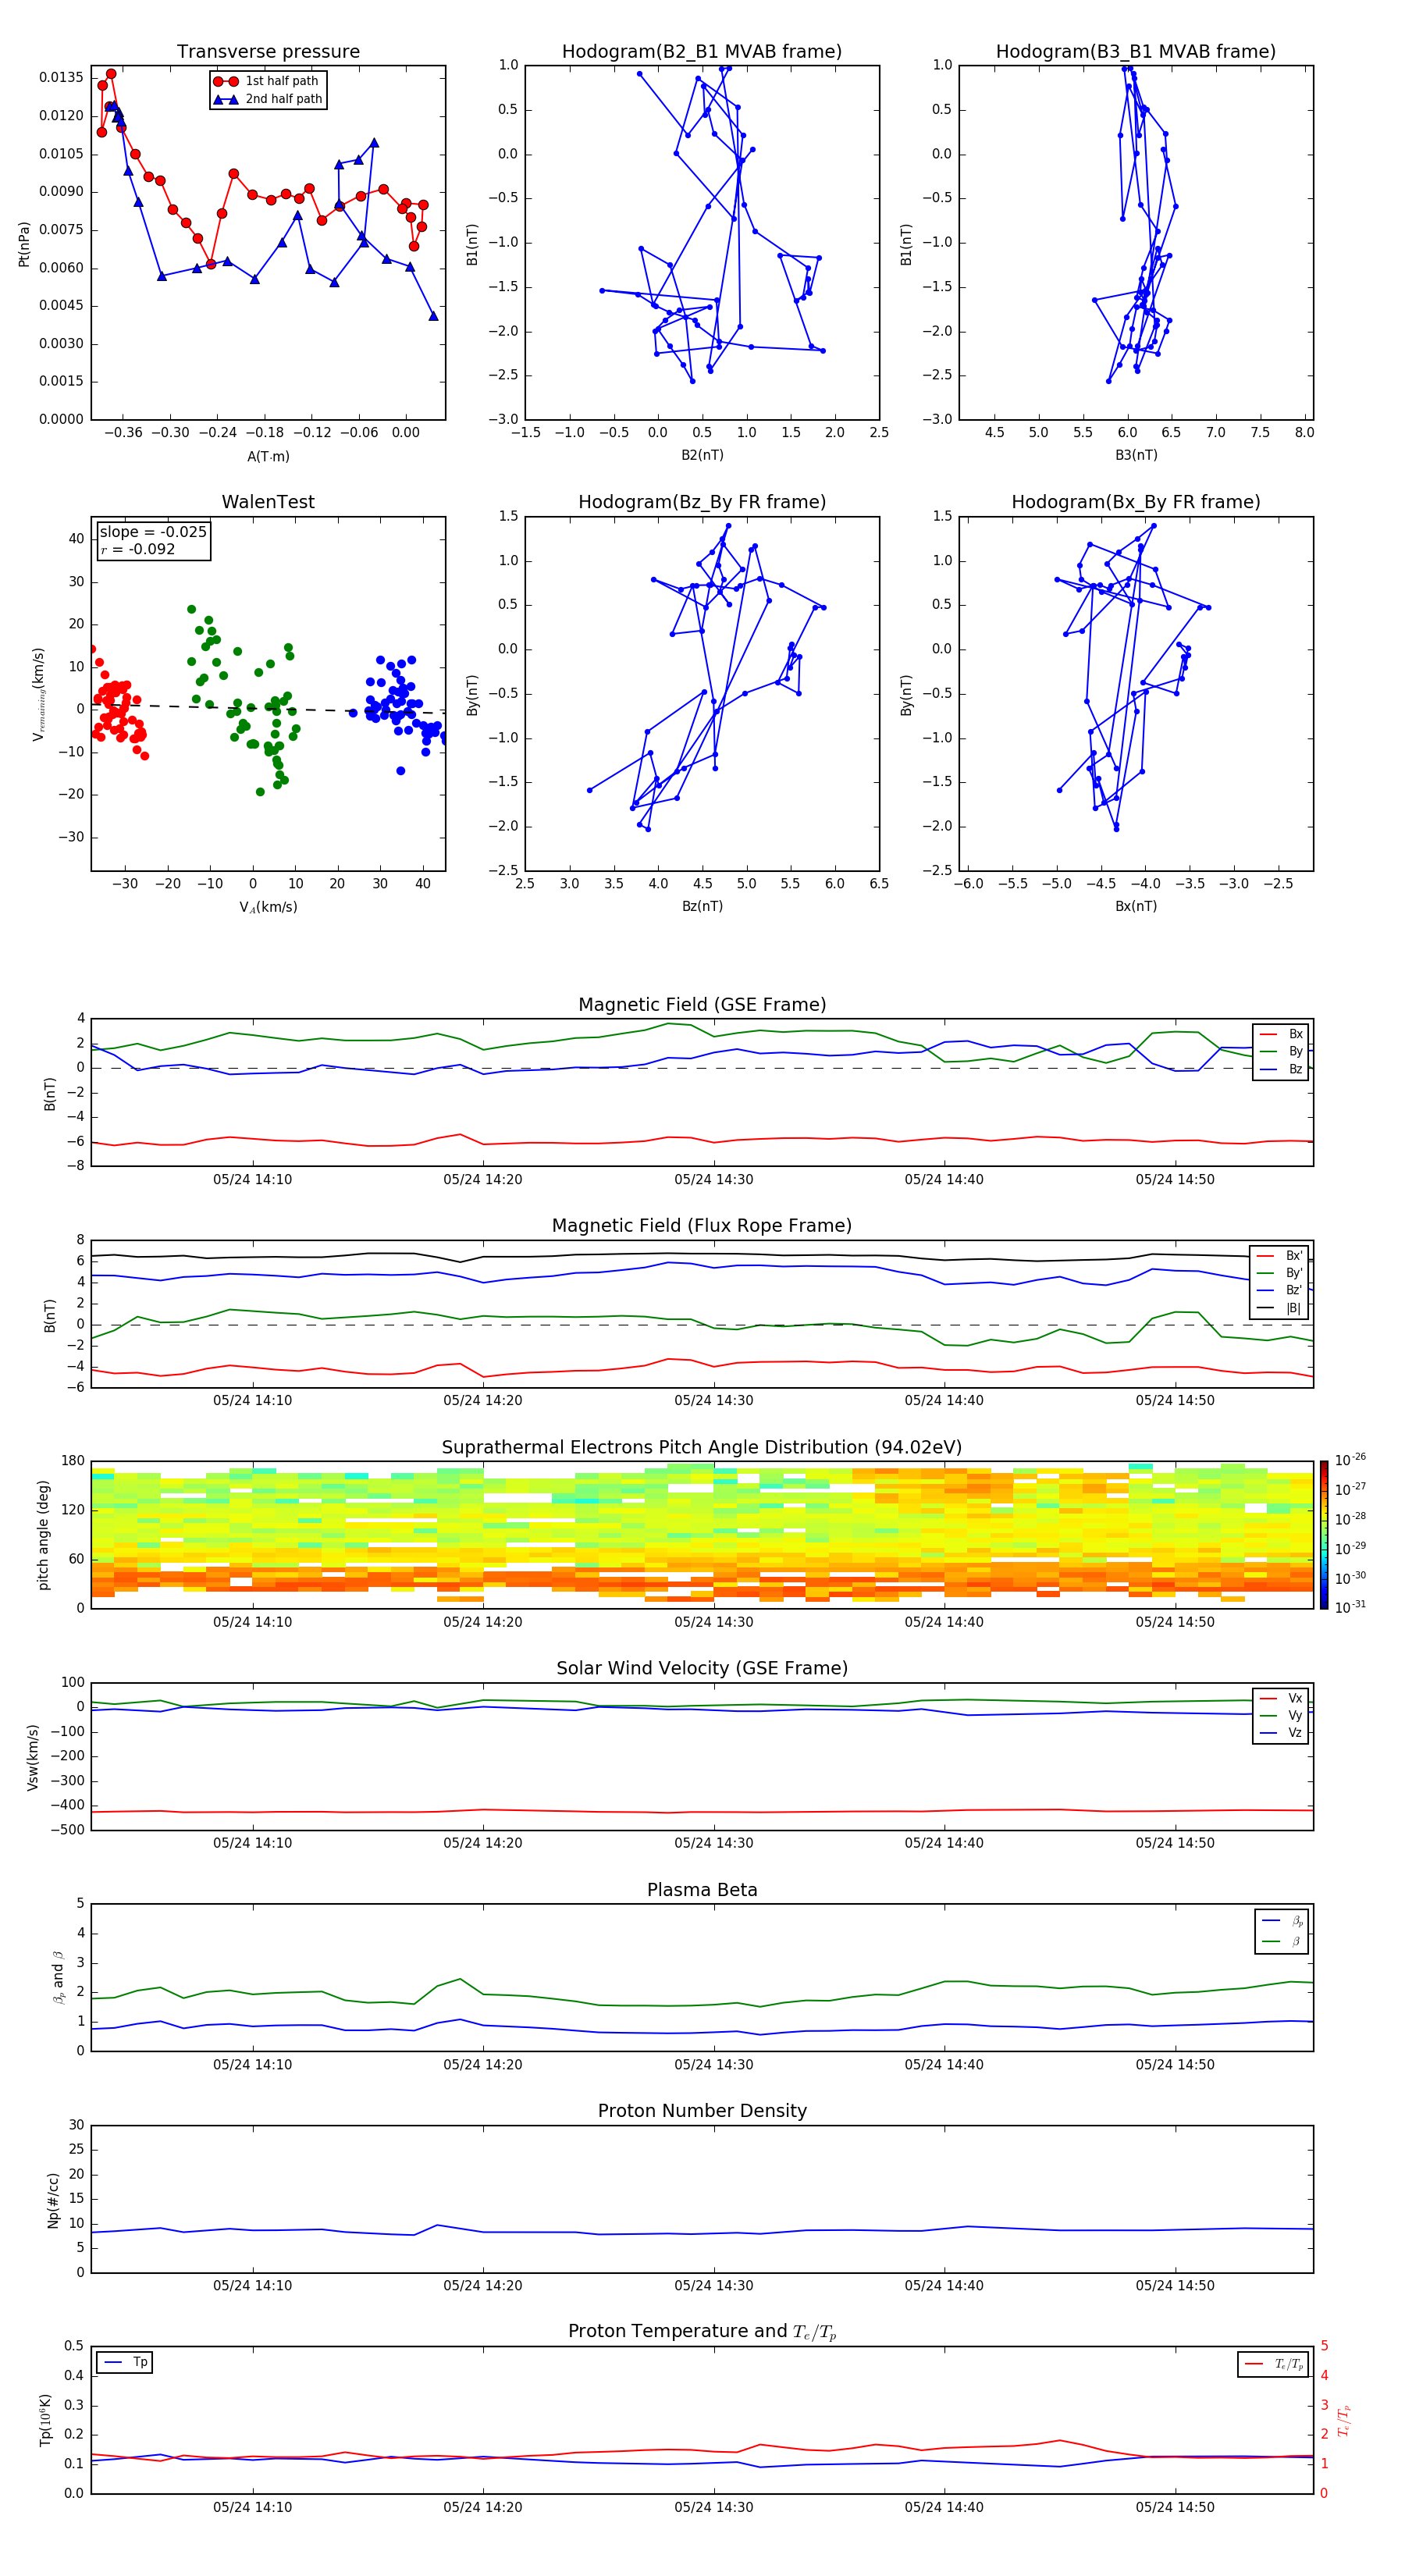Click the 'slope = -0.025' annotation
1405x2576 pixels.
(x=153, y=532)
